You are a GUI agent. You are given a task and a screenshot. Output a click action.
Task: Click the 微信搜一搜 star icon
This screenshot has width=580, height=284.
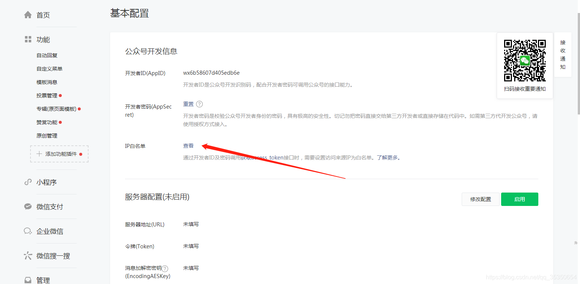28,255
